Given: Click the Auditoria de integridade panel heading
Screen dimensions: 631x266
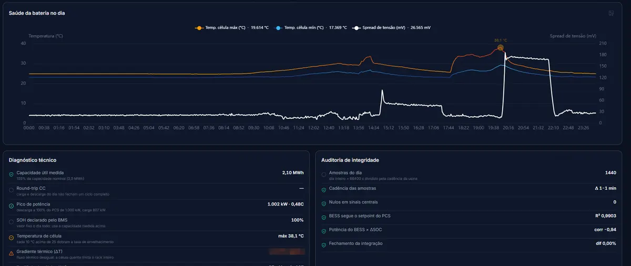Looking at the screenshot, I should coord(350,160).
